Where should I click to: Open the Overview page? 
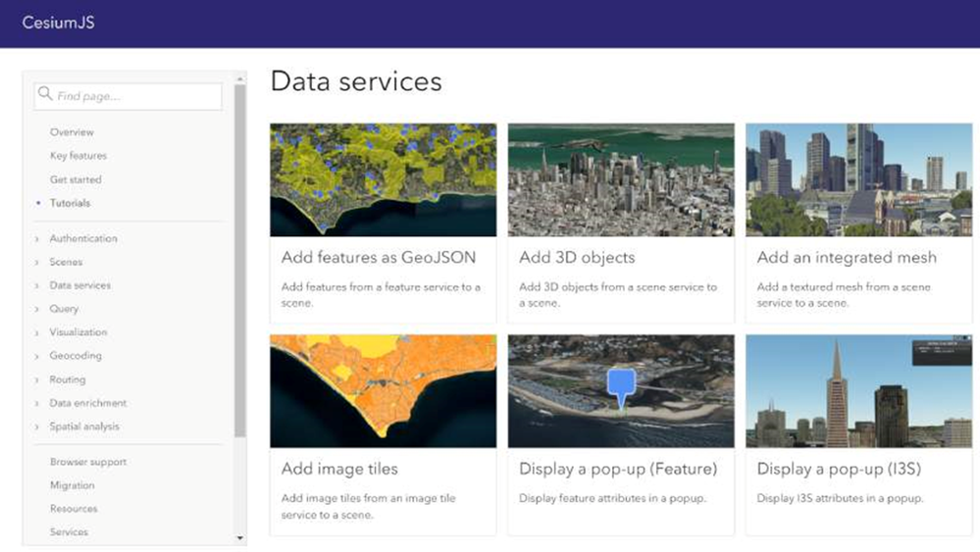[x=72, y=132]
